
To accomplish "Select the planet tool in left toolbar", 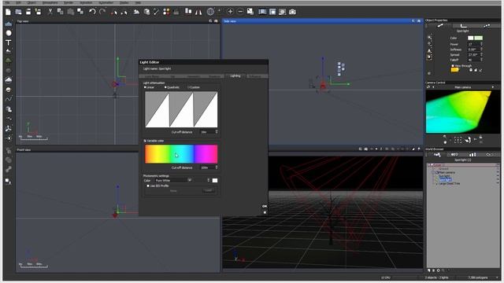I will point(9,90).
